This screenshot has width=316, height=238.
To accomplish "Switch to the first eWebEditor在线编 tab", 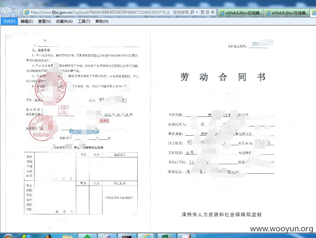I will click(x=241, y=13).
